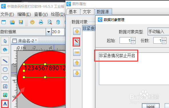
Task: Click the top-left yellow resize handle
Action: click(24, 64)
